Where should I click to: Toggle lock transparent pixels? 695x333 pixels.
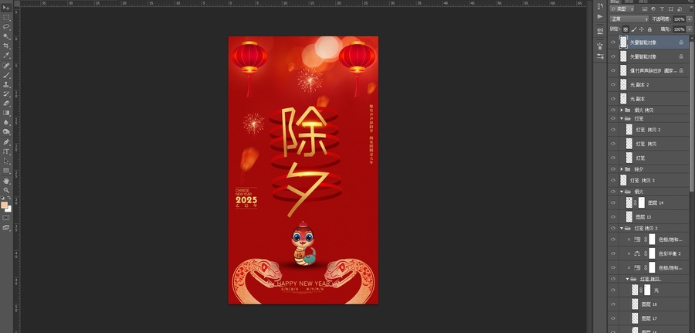coord(625,29)
